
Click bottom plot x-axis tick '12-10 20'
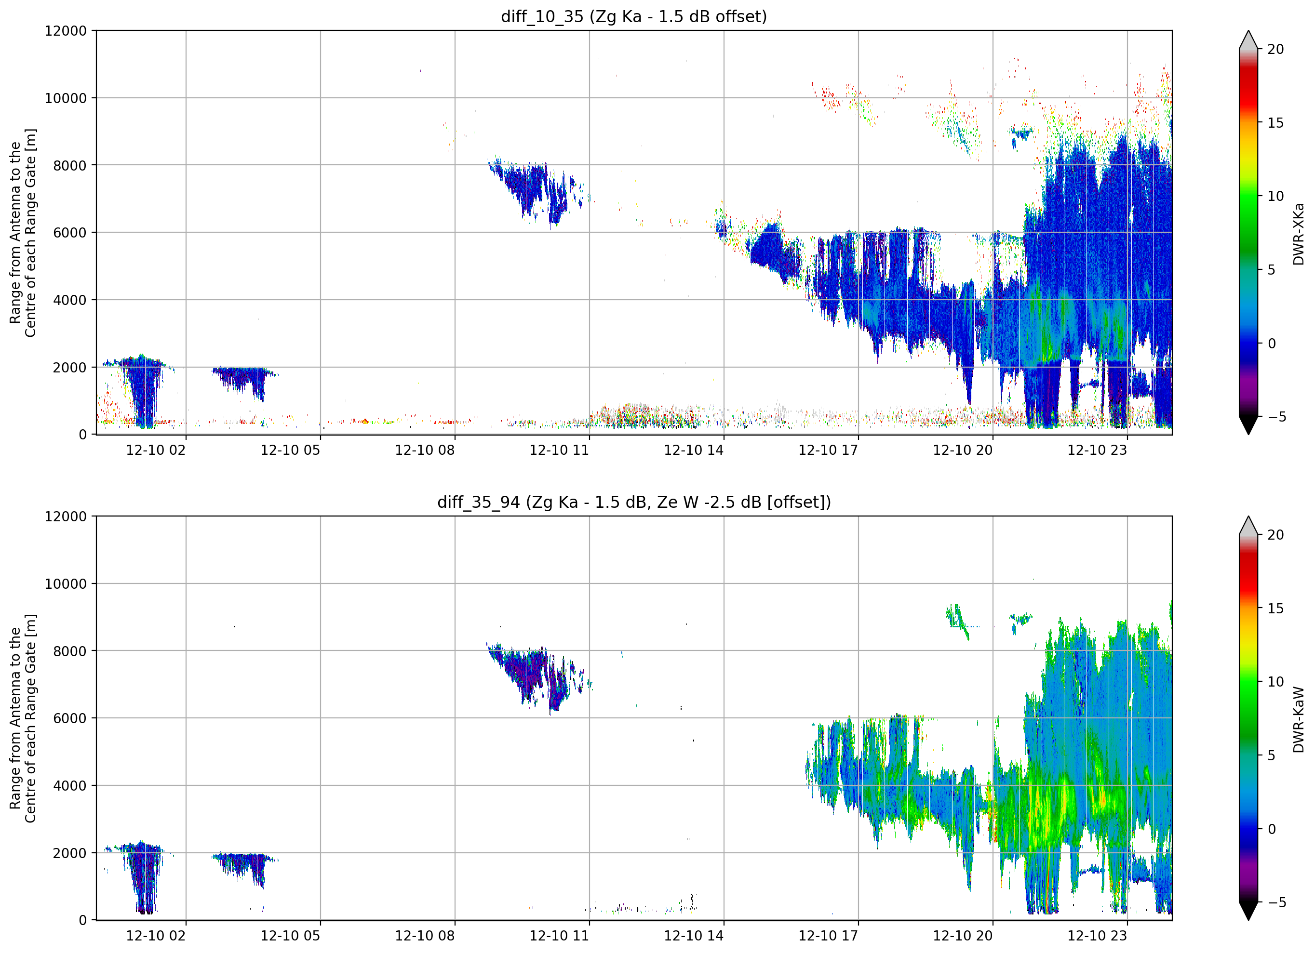tap(963, 936)
